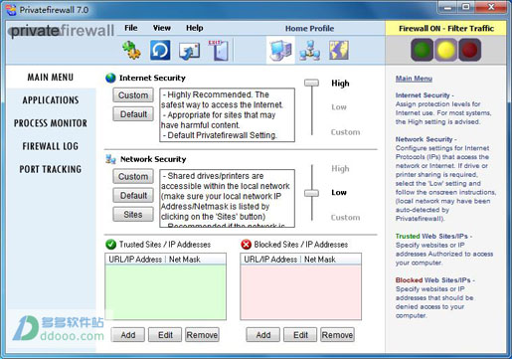The width and height of the screenshot is (512, 359).
Task: Select the Office network profile icon
Action: (309, 51)
